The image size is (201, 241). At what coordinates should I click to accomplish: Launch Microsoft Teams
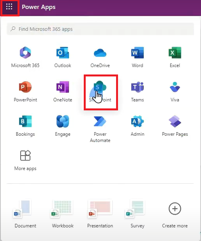click(x=138, y=92)
